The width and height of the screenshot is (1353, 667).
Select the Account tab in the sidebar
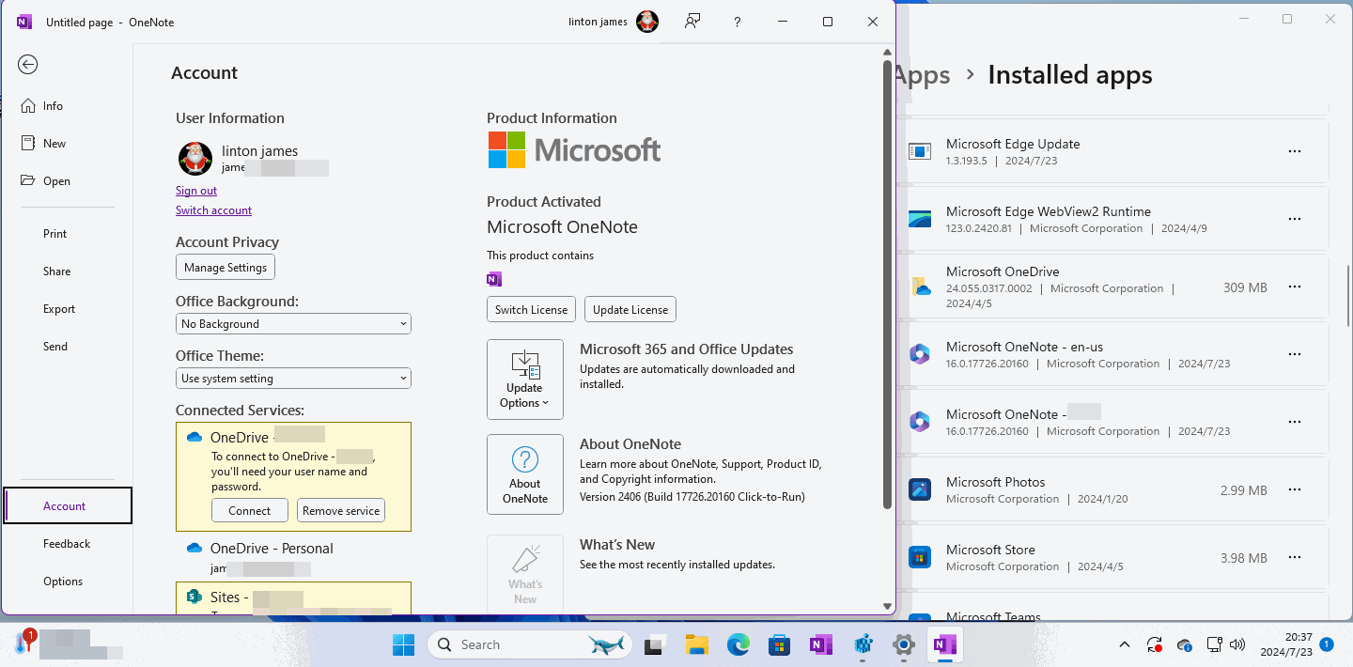pyautogui.click(x=68, y=505)
